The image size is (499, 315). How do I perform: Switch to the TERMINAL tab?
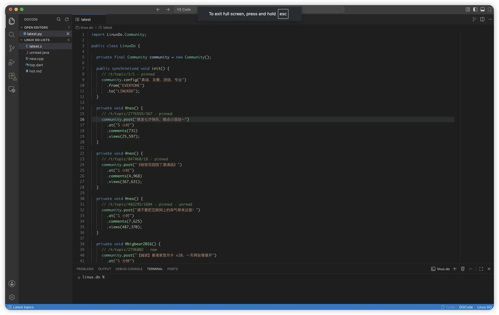point(155,269)
